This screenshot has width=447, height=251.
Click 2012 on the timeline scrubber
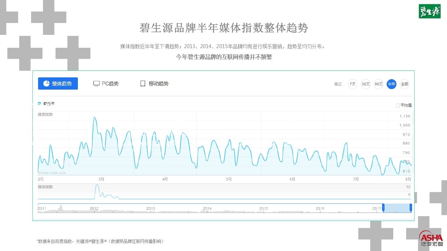point(94,208)
